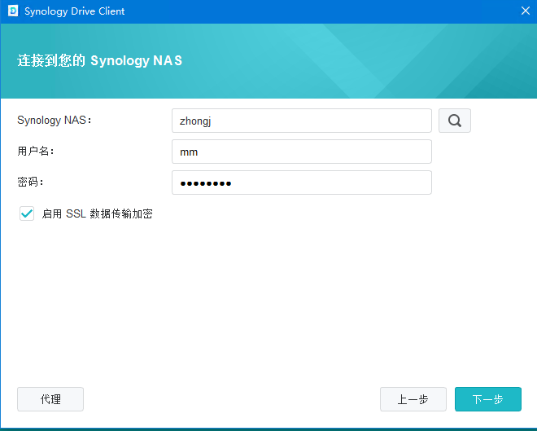Click the Synology Drive logo in title bar
537x431 pixels.
pyautogui.click(x=13, y=11)
